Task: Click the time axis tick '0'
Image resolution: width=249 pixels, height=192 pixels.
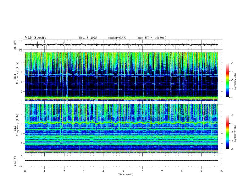Action: [25, 171]
